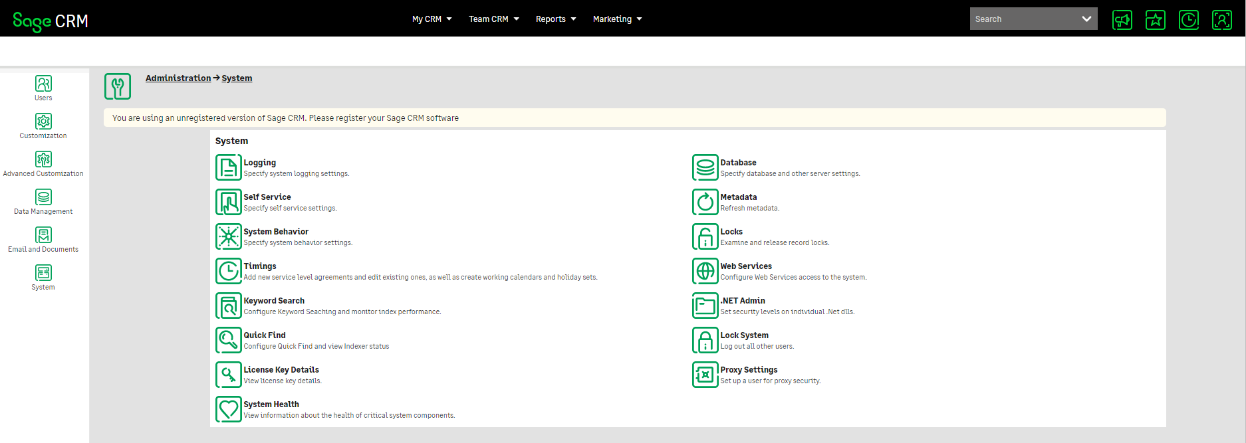The width and height of the screenshot is (1246, 443).
Task: Expand the Team CRM menu
Action: [x=494, y=19]
